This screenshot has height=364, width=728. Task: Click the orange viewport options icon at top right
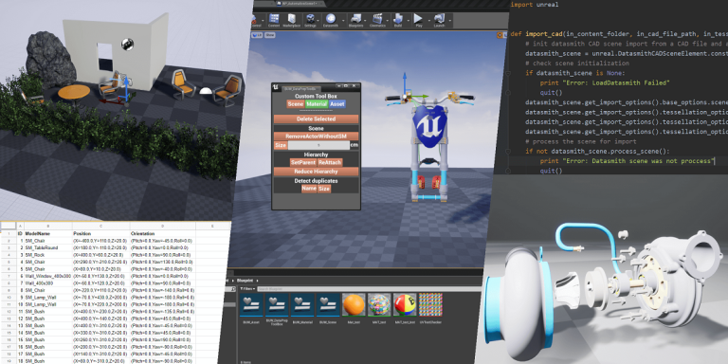[x=500, y=35]
